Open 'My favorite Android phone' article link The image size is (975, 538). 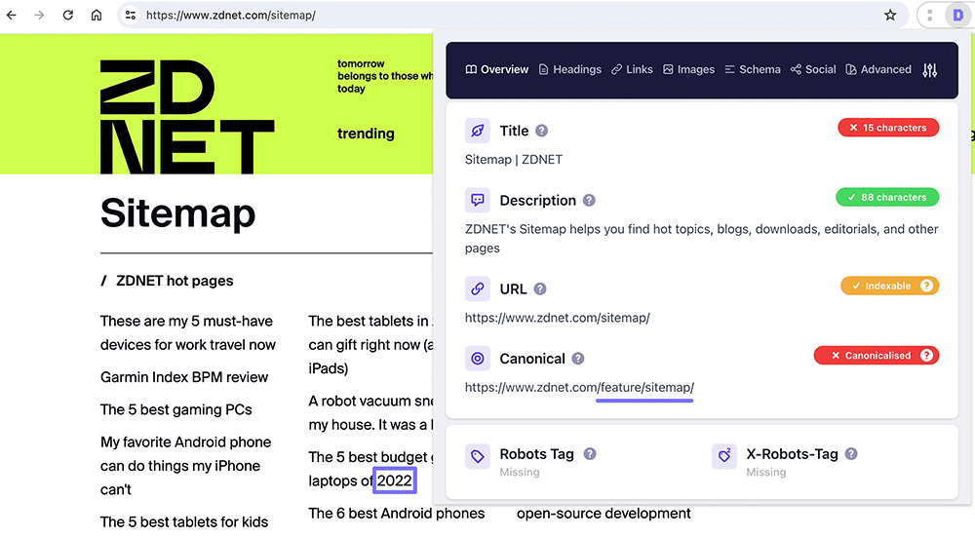(x=186, y=465)
